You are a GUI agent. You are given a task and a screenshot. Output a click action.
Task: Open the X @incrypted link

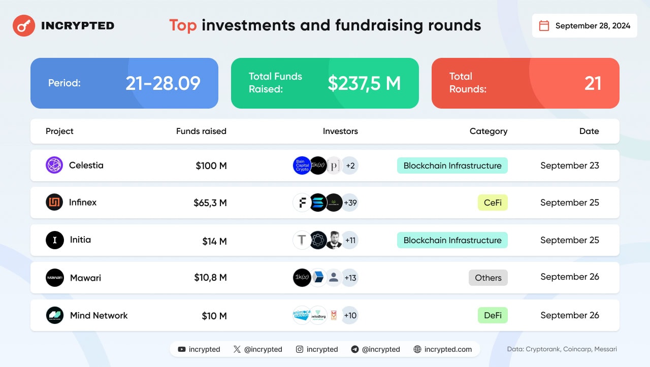tap(258, 349)
